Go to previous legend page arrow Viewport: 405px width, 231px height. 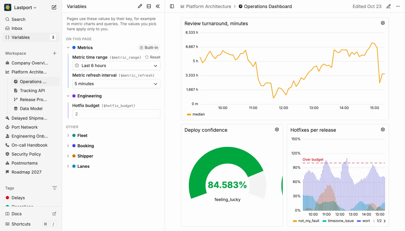tap(374, 221)
